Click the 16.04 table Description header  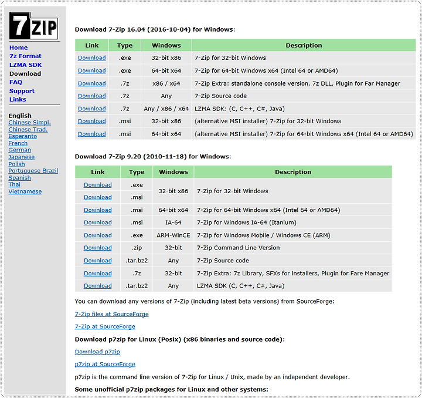(x=304, y=45)
